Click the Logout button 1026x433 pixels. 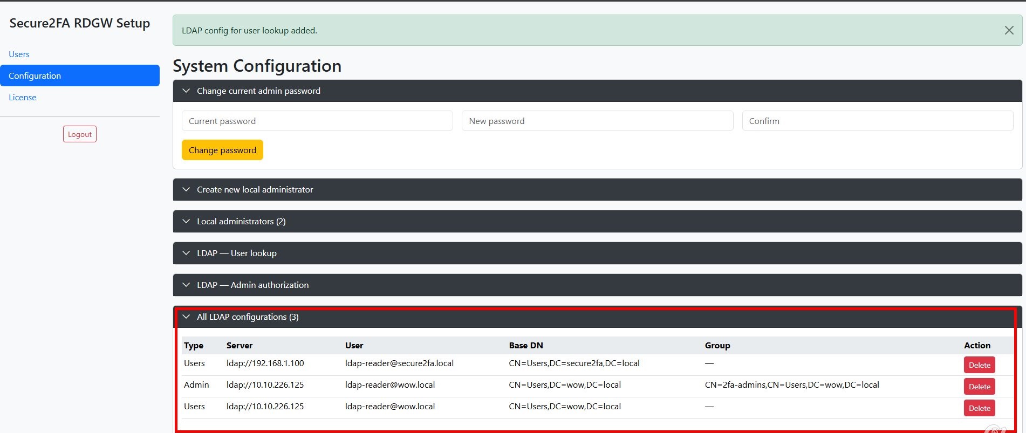(x=80, y=134)
